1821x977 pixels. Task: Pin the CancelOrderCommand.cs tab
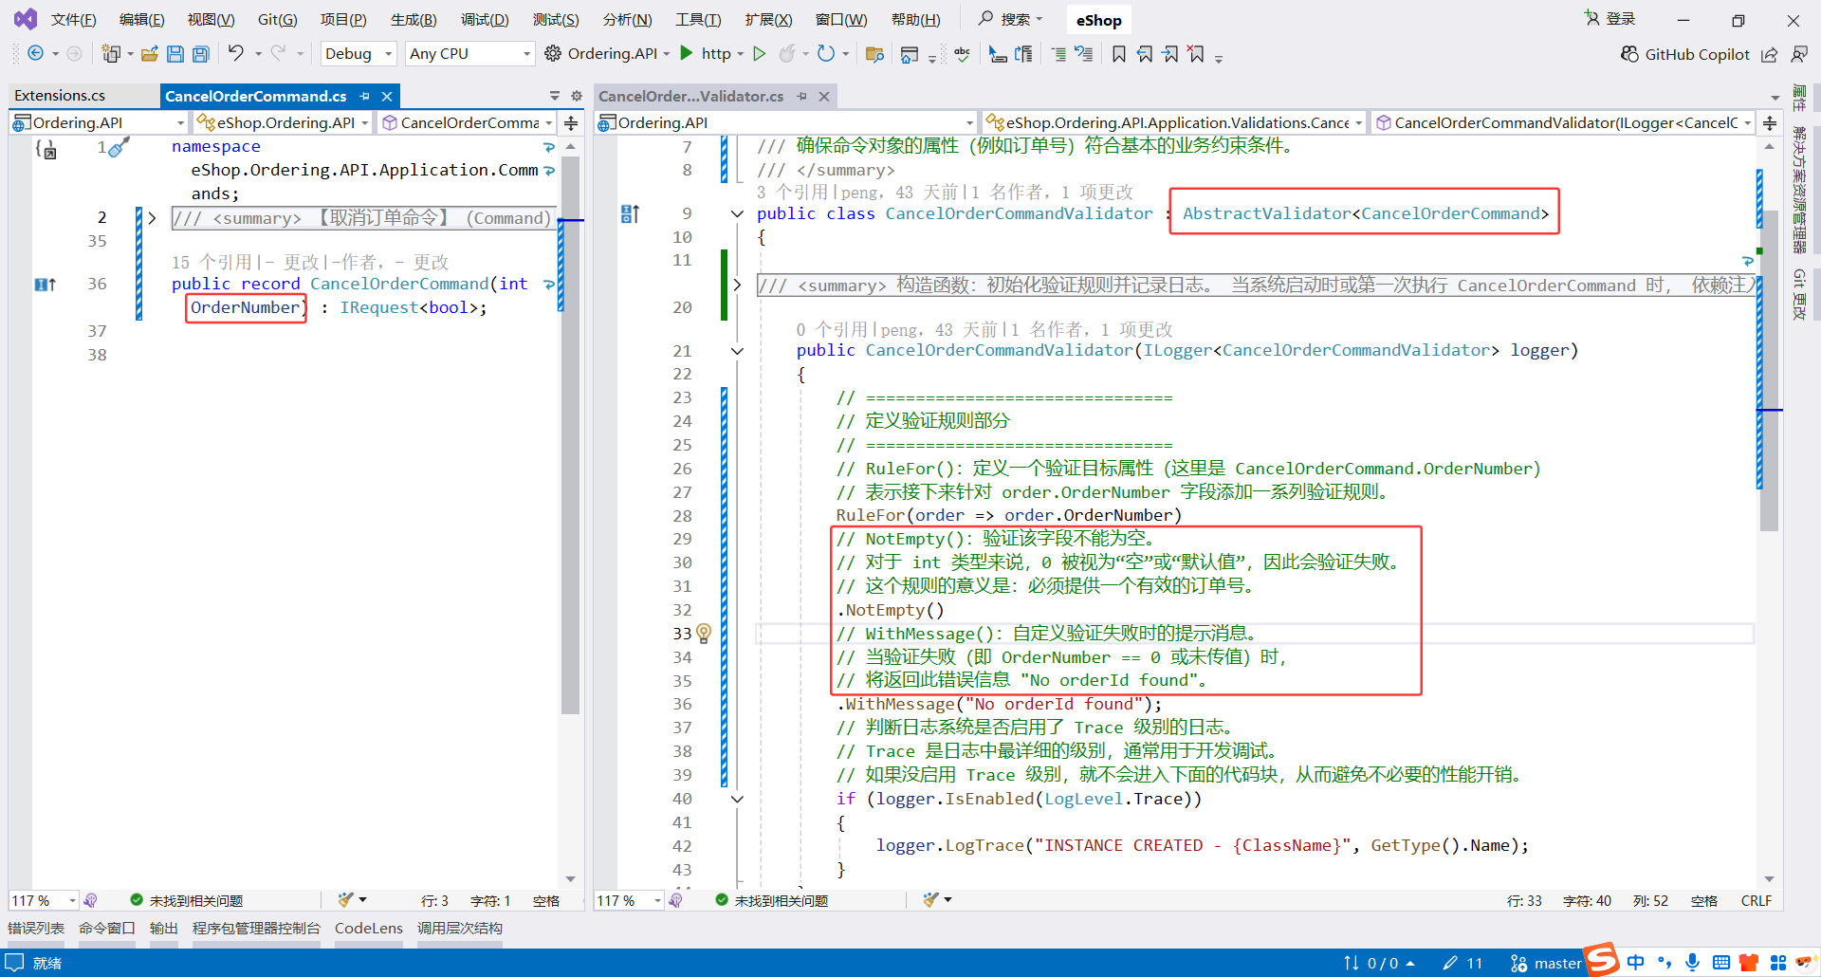365,96
